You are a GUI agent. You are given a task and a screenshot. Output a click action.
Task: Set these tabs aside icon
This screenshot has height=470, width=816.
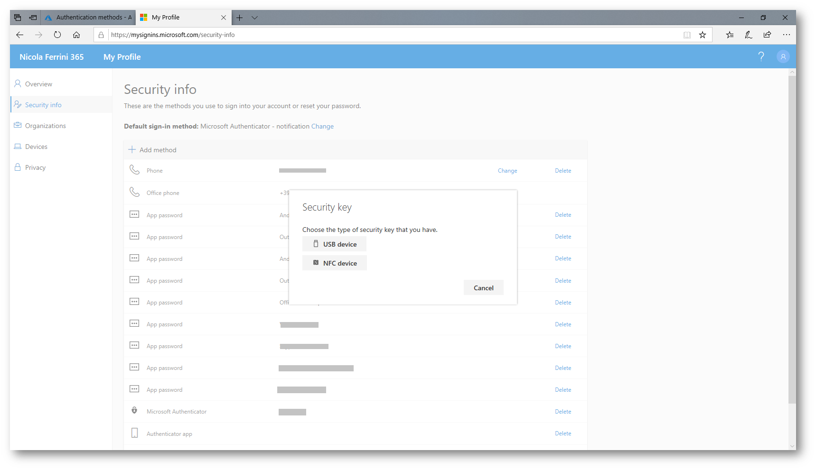tap(33, 18)
